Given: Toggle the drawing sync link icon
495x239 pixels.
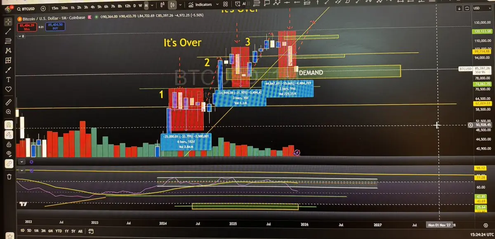Looking at the screenshot, I should click(8, 163).
